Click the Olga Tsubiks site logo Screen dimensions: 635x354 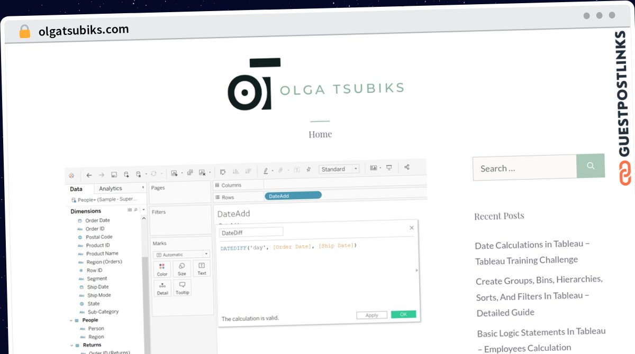(x=316, y=85)
